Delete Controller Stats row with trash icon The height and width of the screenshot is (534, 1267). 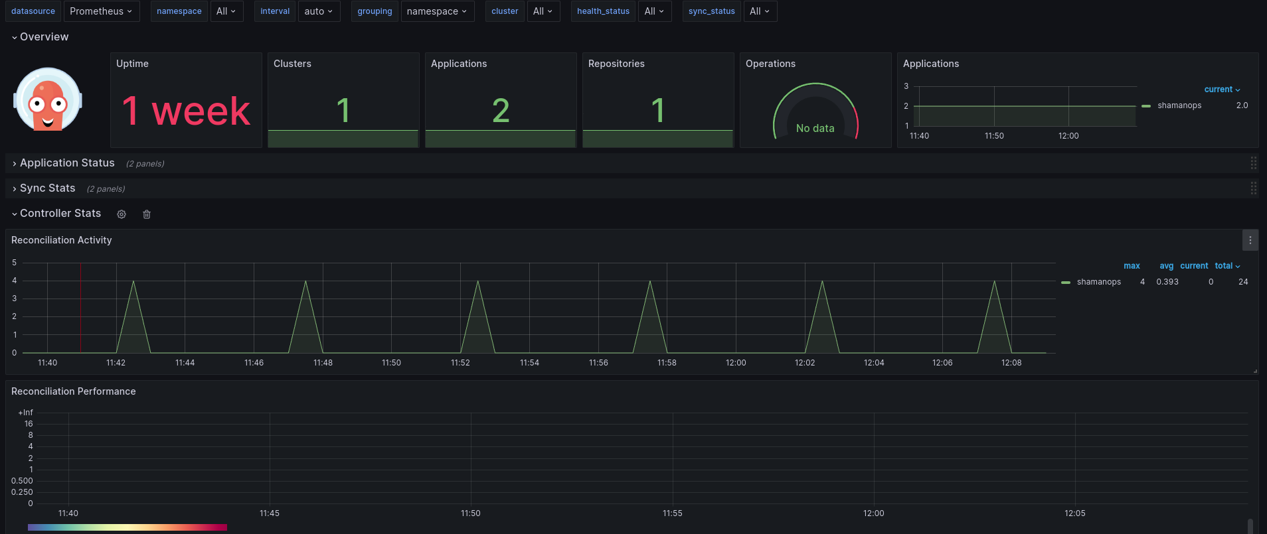[147, 214]
